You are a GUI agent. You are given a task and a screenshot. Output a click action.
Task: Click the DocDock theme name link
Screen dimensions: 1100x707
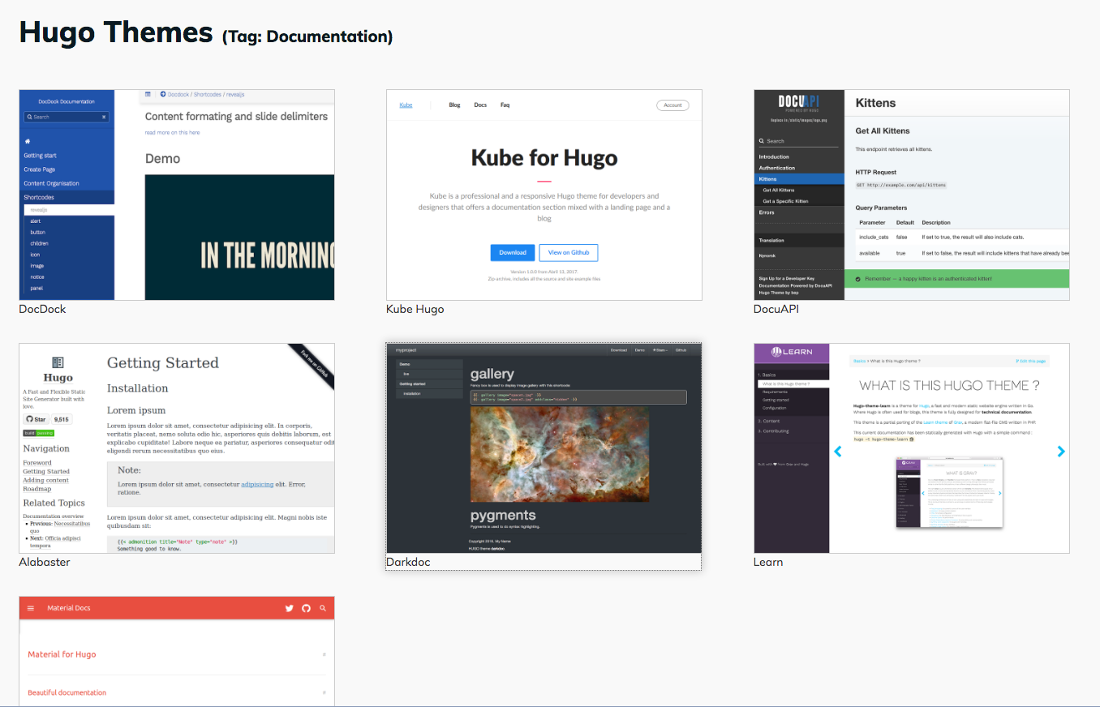click(x=42, y=309)
